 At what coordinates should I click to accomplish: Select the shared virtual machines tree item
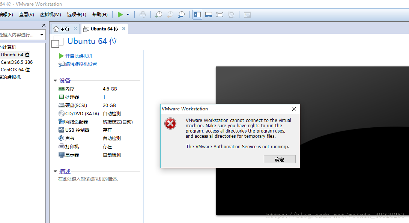coord(11,77)
